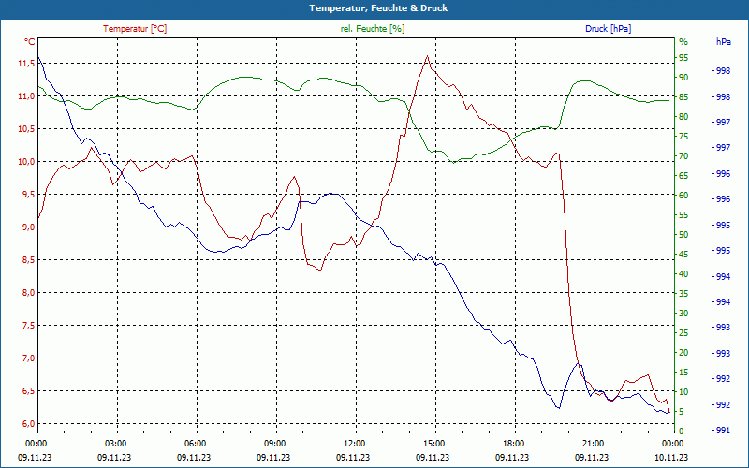Click the 00:00 09.11.23 time axis label
The image size is (749, 468).
[35, 450]
